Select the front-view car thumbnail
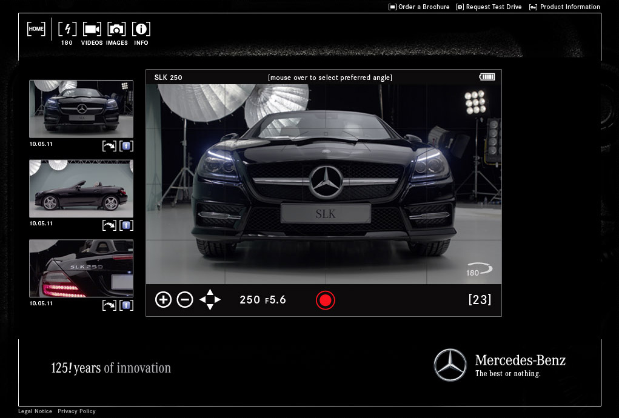Image resolution: width=619 pixels, height=418 pixels. [x=81, y=109]
